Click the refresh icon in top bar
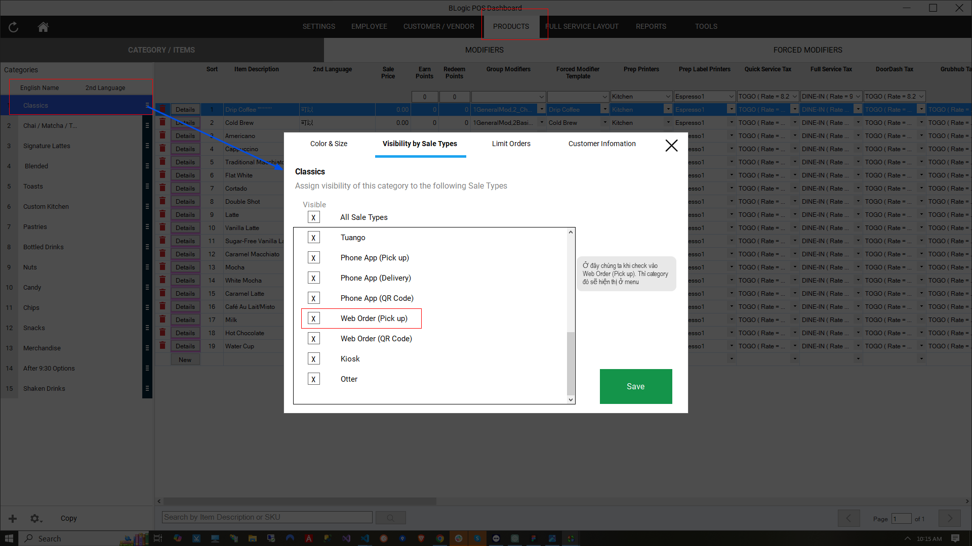This screenshot has width=972, height=546. point(14,27)
